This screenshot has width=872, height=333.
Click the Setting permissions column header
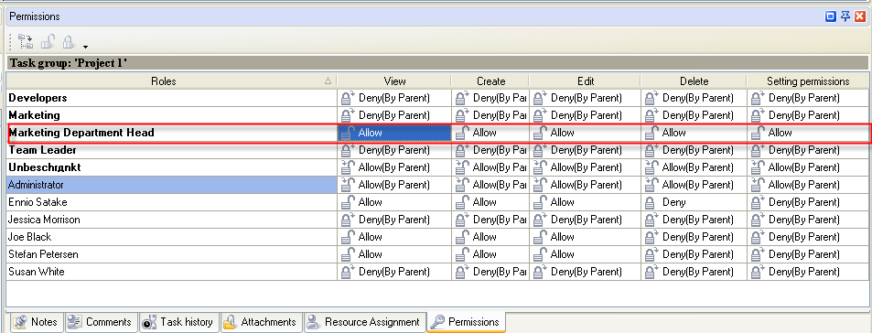[x=807, y=81]
